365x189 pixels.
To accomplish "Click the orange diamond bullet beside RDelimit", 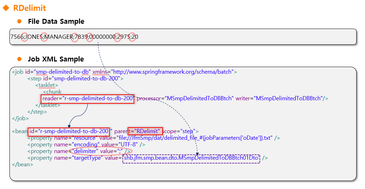I will (6, 8).
